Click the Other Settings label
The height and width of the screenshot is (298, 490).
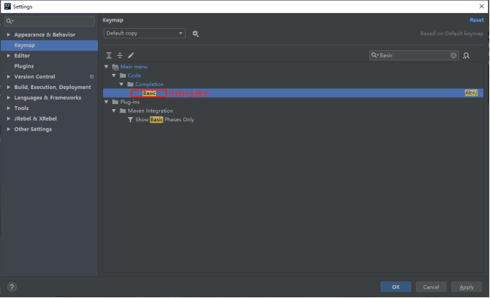pos(33,129)
